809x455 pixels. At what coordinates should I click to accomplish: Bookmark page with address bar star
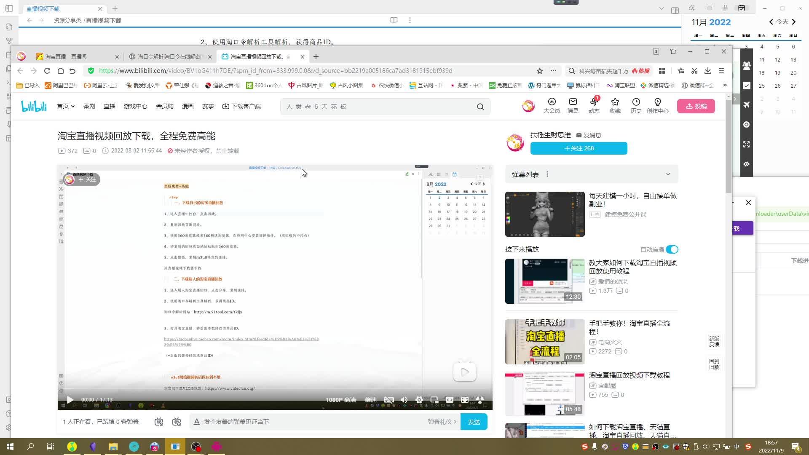[x=540, y=71]
